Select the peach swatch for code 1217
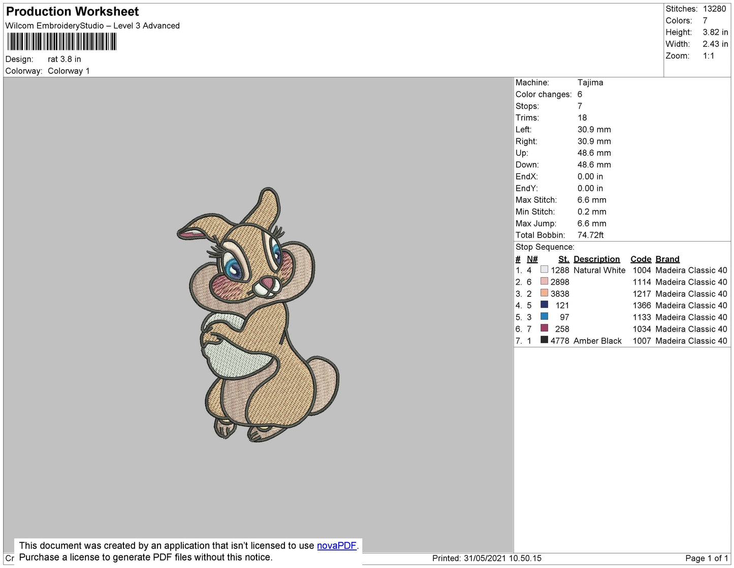The image size is (734, 568). coord(544,293)
